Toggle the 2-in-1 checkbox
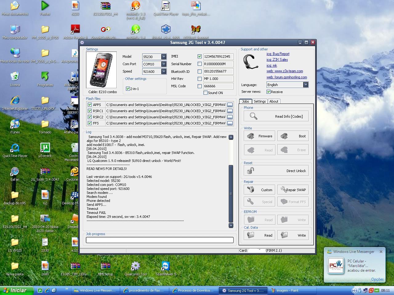 [128, 89]
